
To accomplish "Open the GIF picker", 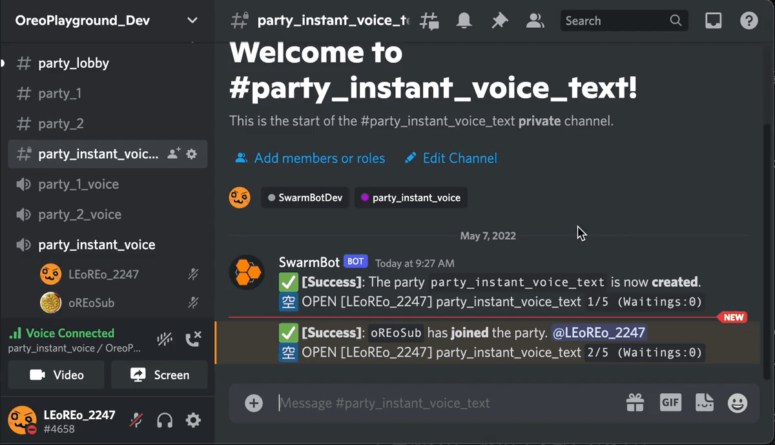I will [x=670, y=402].
